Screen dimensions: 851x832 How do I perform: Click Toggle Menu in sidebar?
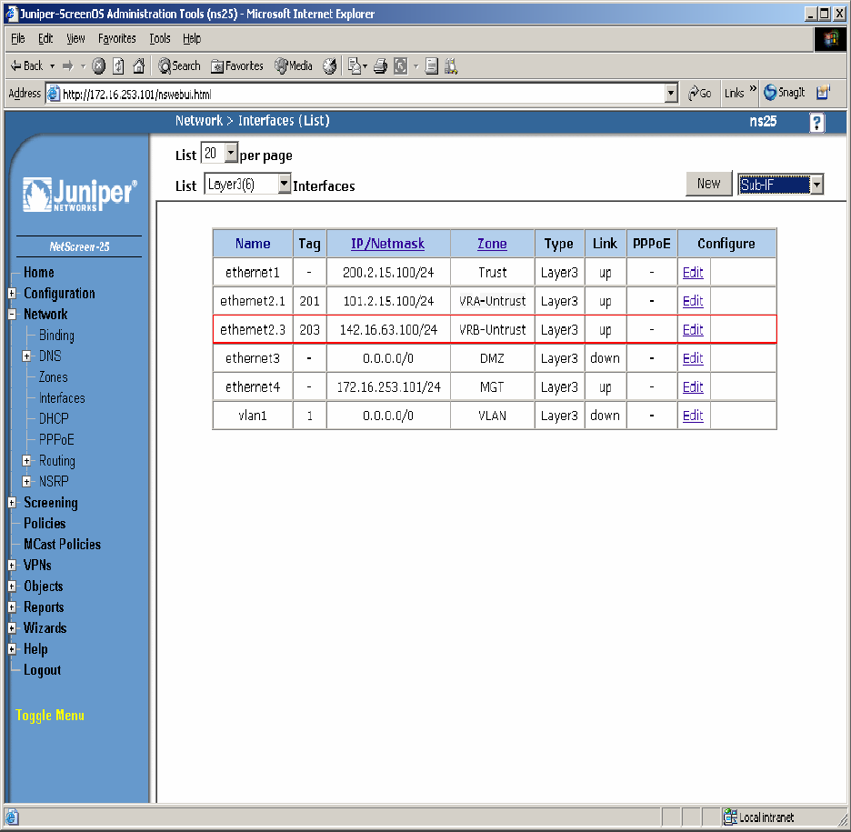50,716
